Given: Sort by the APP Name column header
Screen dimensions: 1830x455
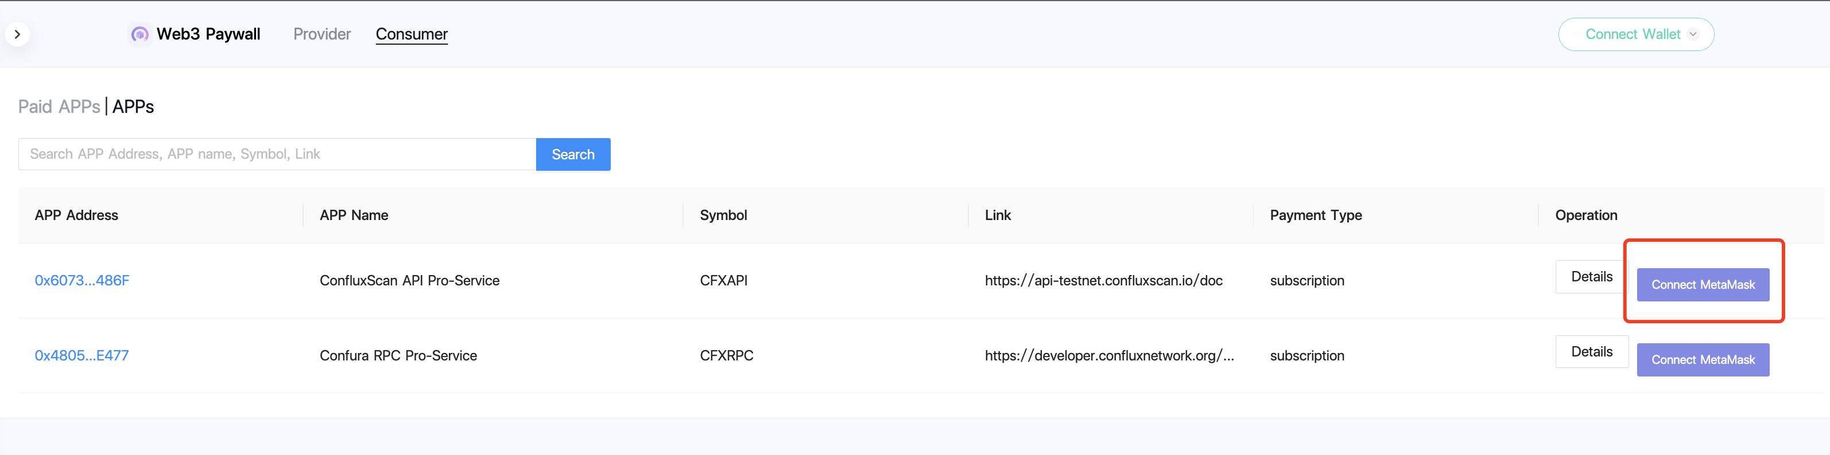Looking at the screenshot, I should point(353,215).
